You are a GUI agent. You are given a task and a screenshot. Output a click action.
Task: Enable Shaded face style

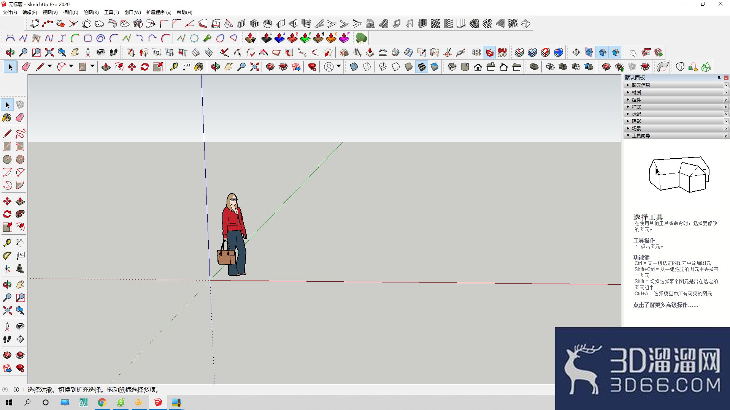(x=409, y=67)
